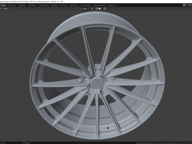
Task: Open the Global transform orientation dropdown
Action: (x=84, y=9)
